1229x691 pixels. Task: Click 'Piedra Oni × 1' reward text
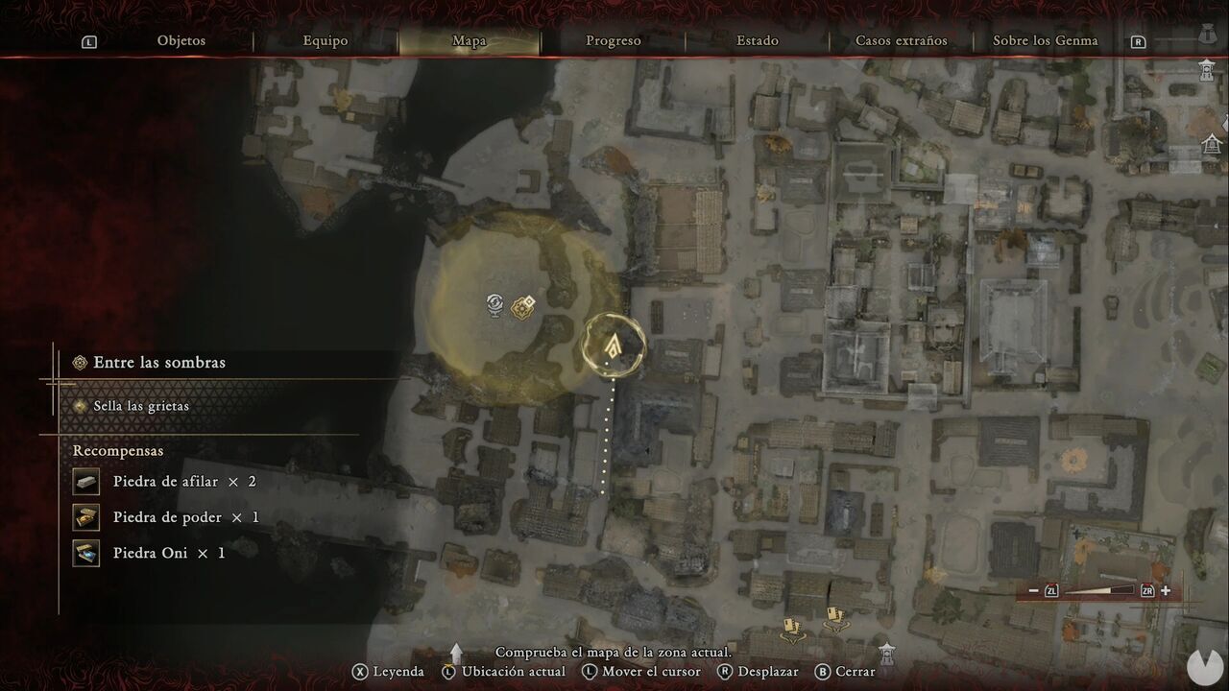(169, 554)
